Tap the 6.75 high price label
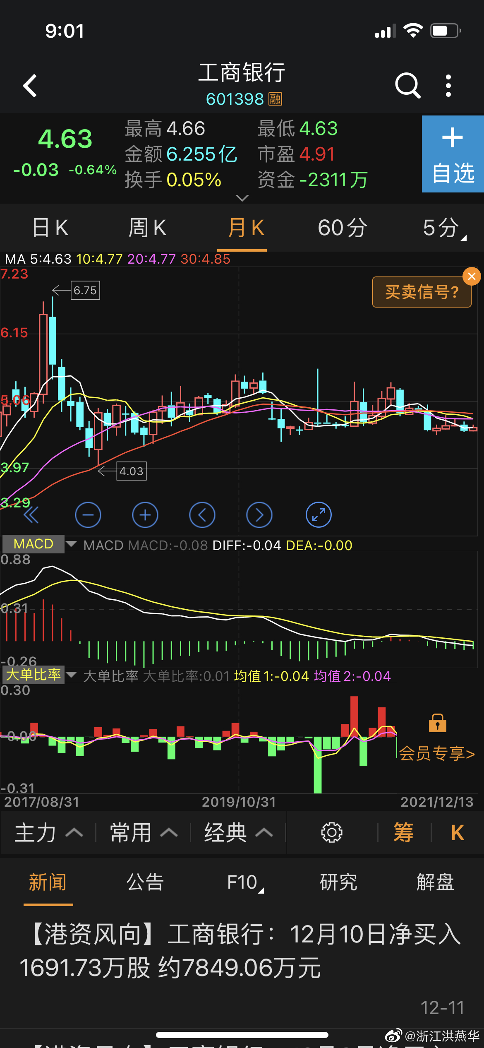Viewport: 484px width, 1048px height. coord(85,290)
